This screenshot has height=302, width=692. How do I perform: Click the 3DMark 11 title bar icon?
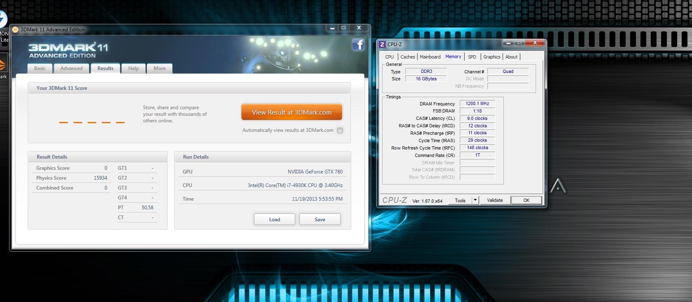pos(15,30)
